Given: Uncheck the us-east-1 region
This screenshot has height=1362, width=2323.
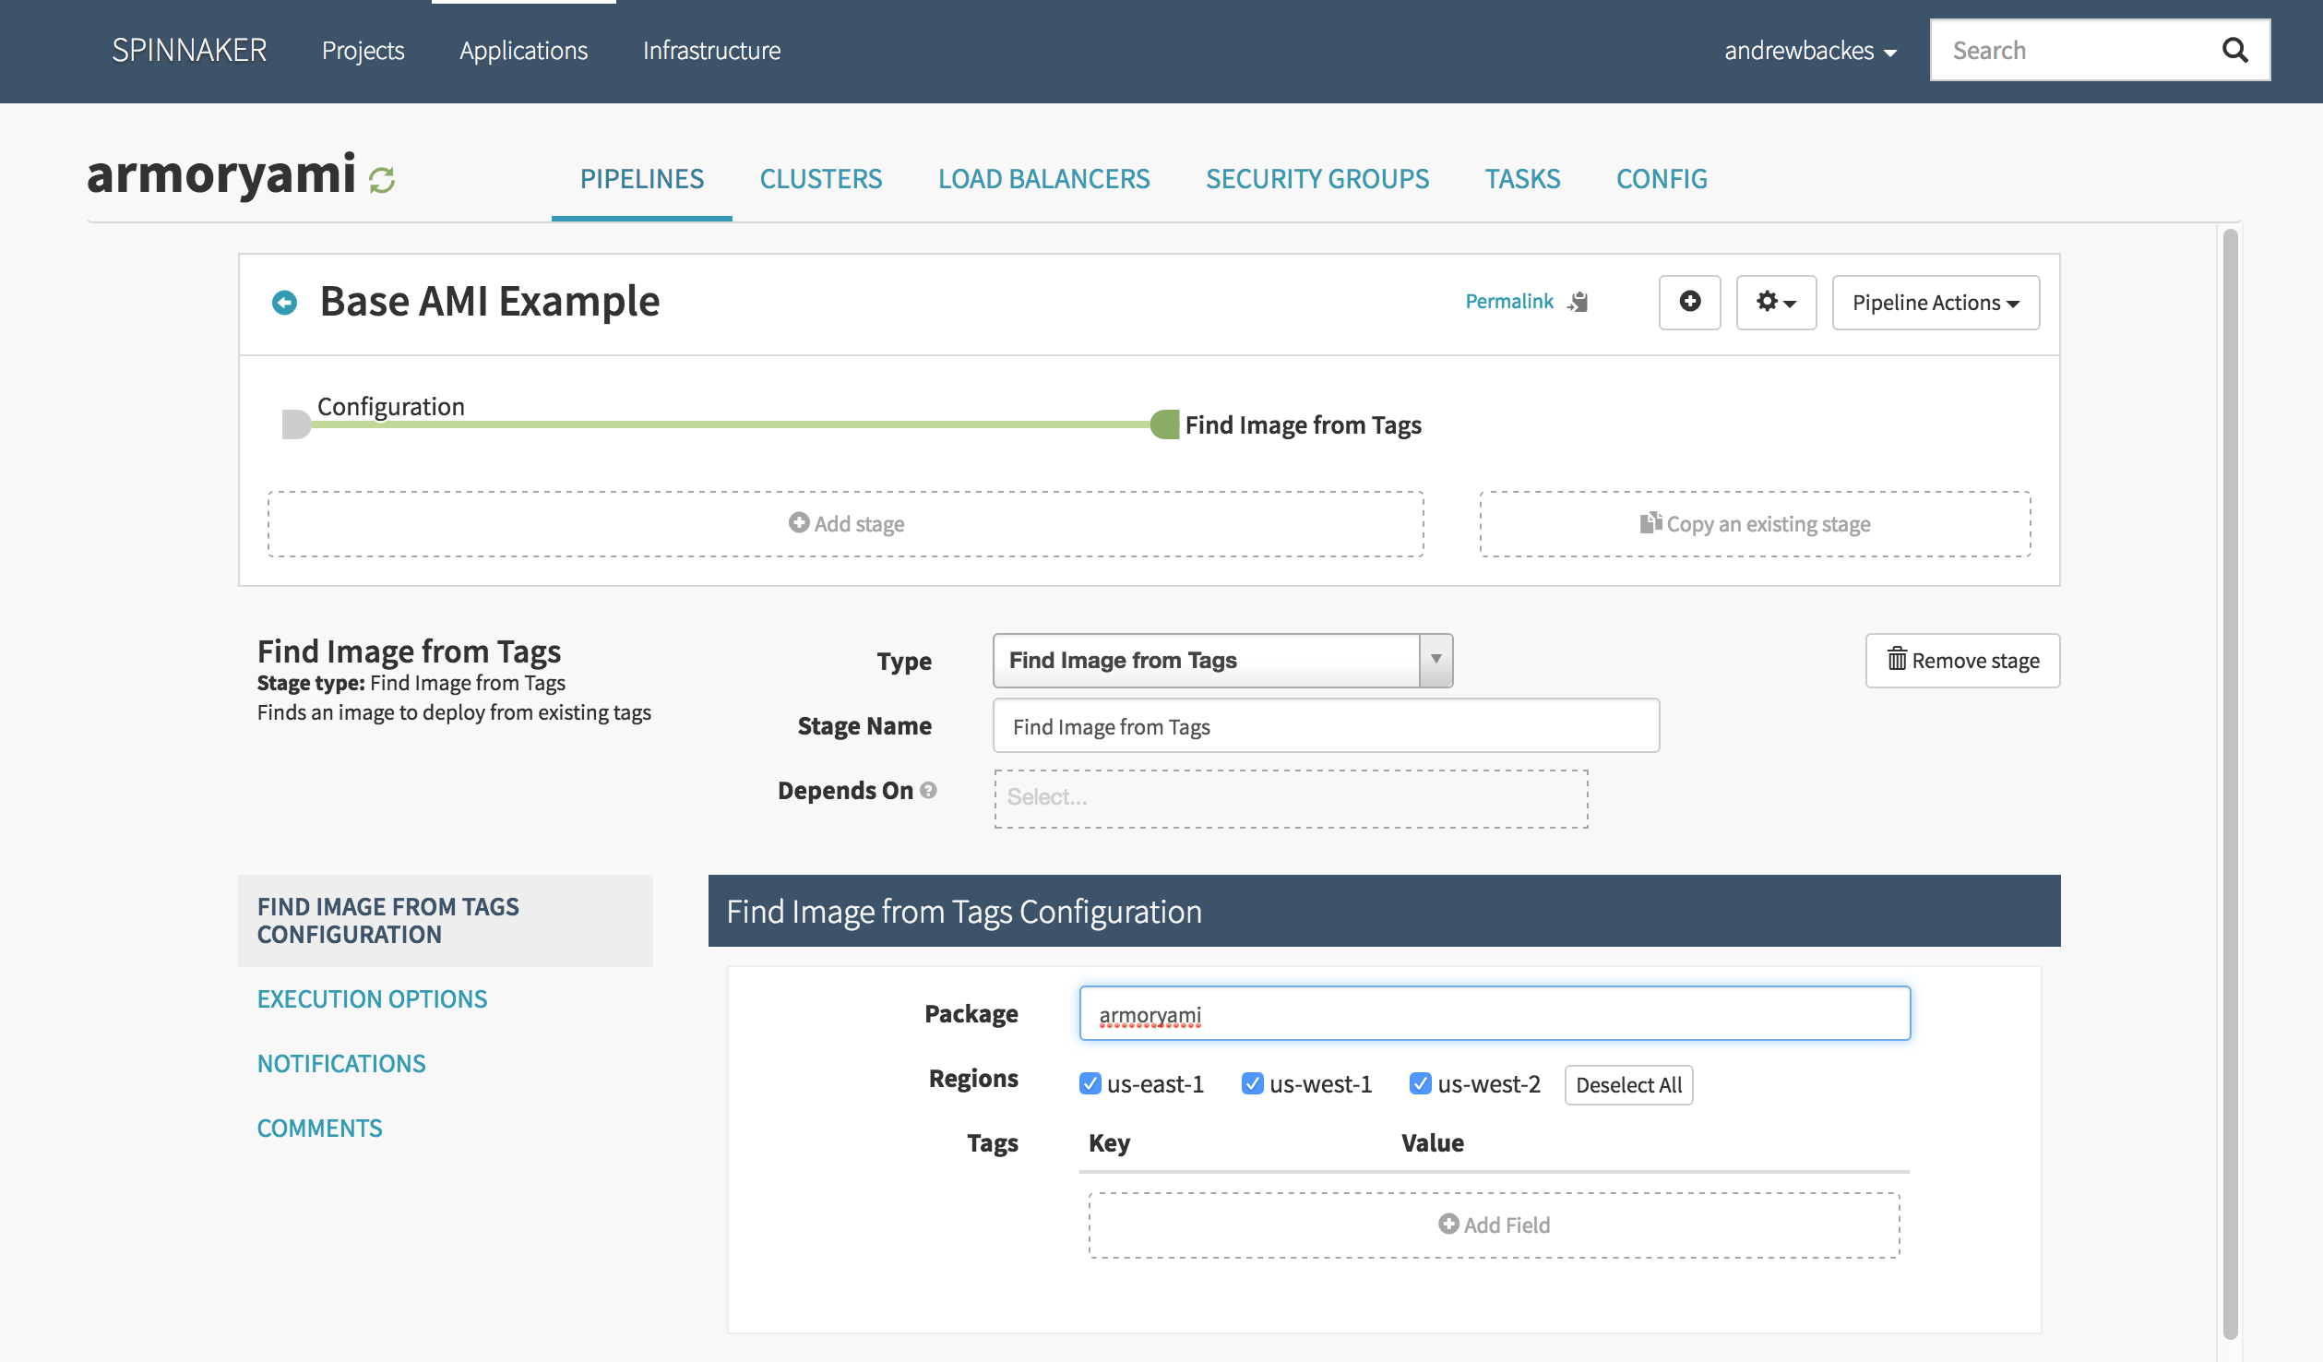Looking at the screenshot, I should click(1090, 1083).
